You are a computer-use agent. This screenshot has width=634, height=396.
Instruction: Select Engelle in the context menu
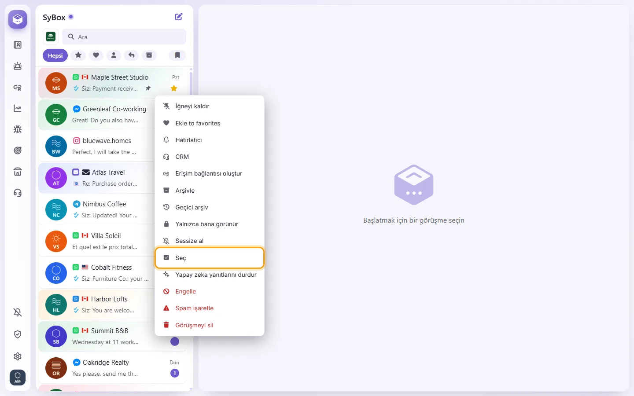click(210, 291)
